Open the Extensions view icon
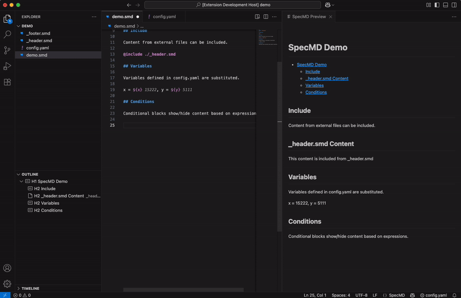Image resolution: width=461 pixels, height=298 pixels. coord(7,82)
